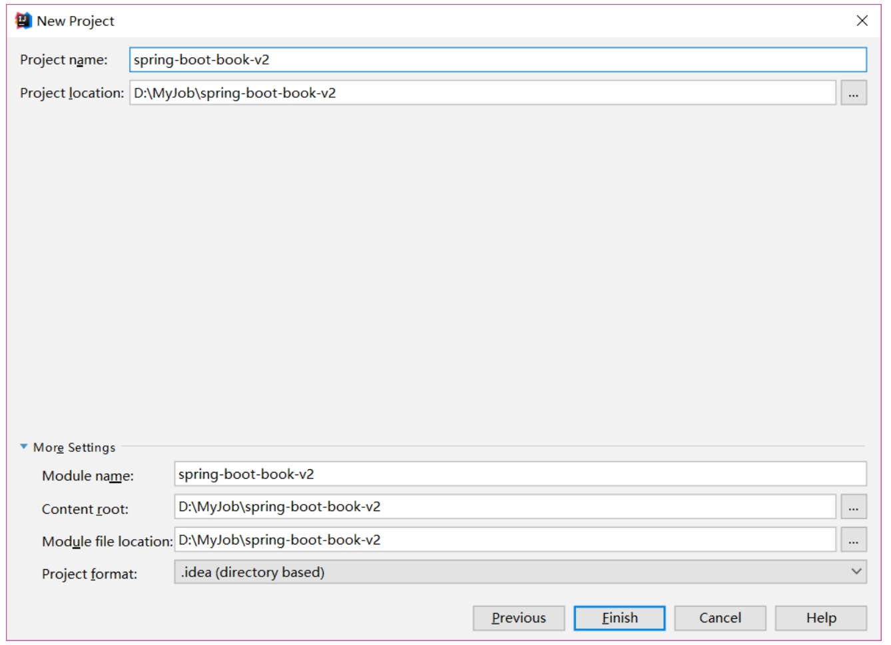Click inside the Content root field
Screen dimensions: 891x645
[504, 507]
